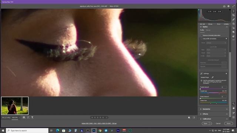The width and height of the screenshot is (237, 133).
Task: Open Chrome from the taskbar
Action: point(100,130)
